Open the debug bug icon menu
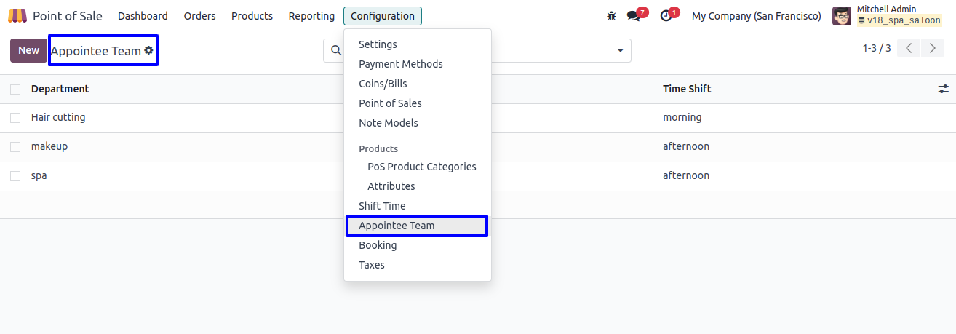The width and height of the screenshot is (956, 334). click(x=611, y=16)
